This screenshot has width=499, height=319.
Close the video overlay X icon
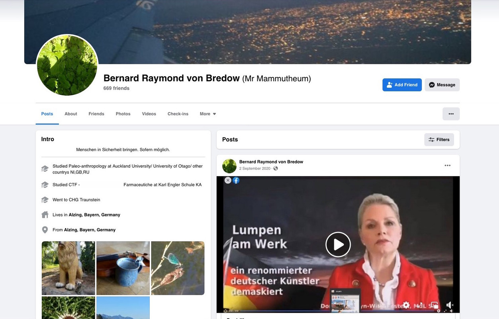coord(228,180)
